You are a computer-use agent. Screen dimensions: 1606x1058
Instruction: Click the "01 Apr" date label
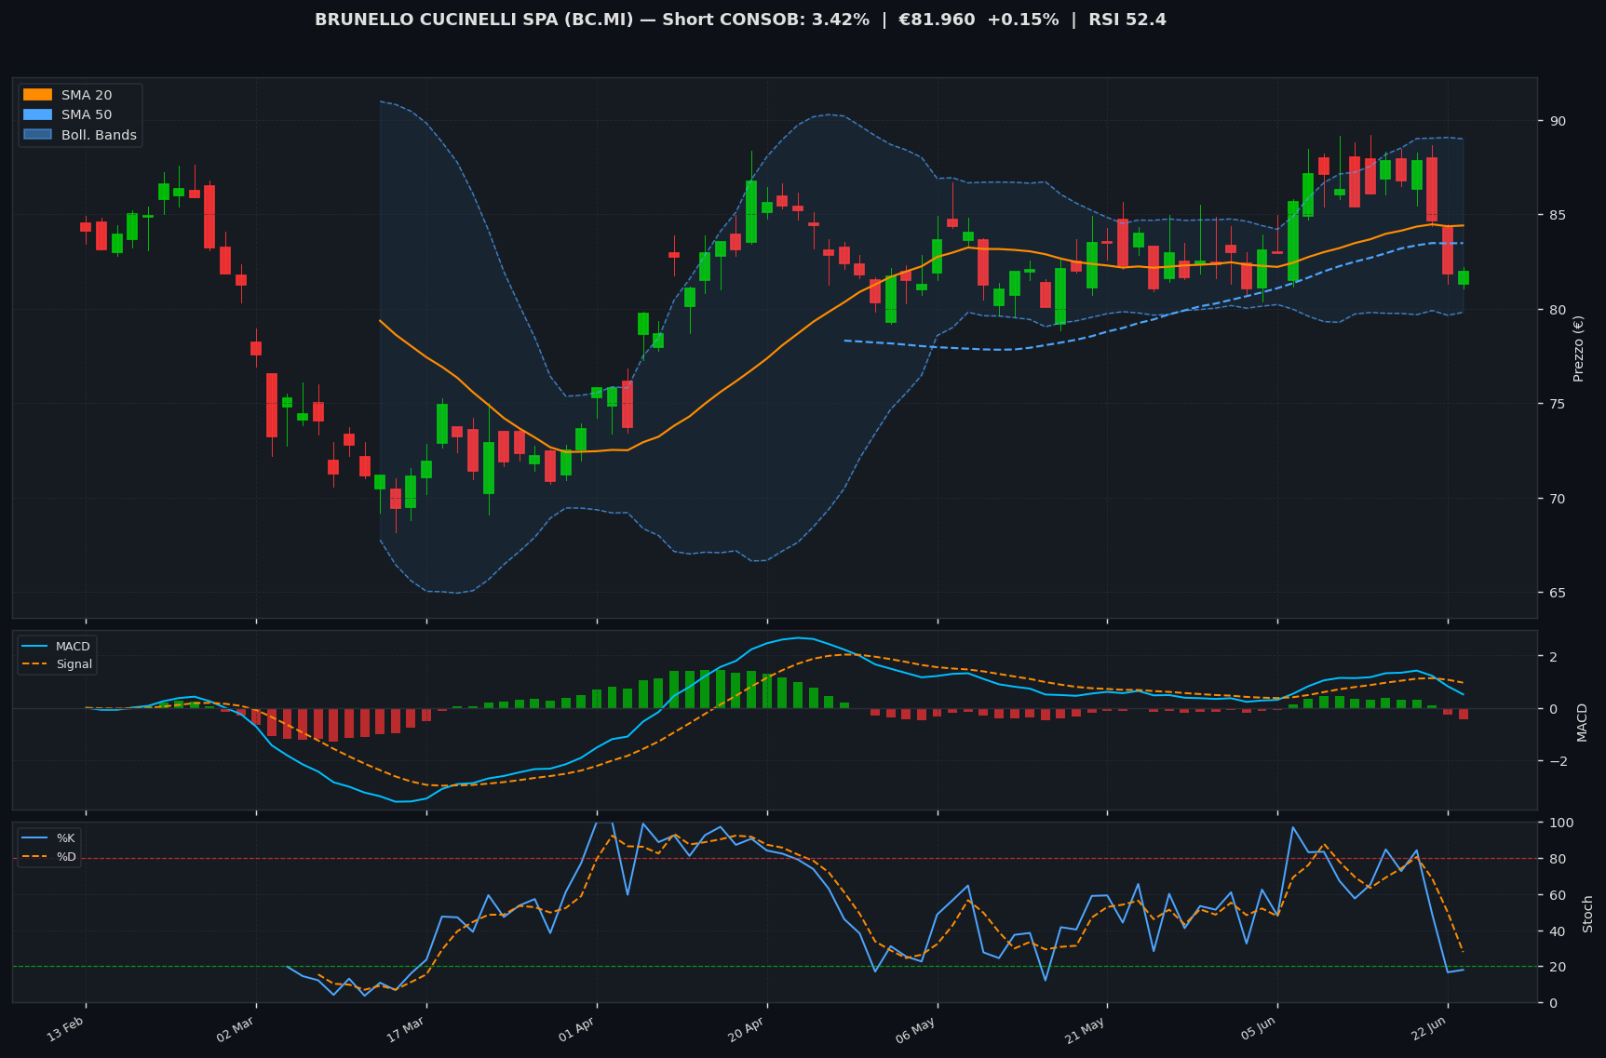(577, 1027)
